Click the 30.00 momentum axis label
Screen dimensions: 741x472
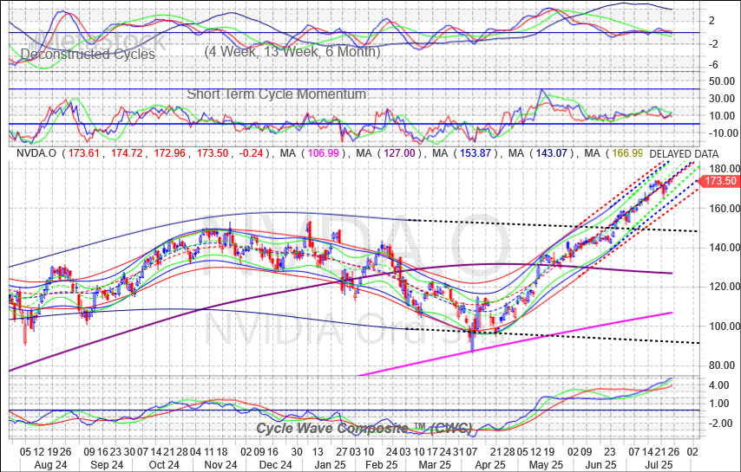(x=722, y=99)
